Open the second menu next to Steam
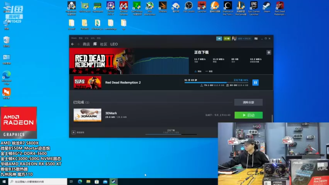The width and height of the screenshot is (329, 185). coord(81,38)
